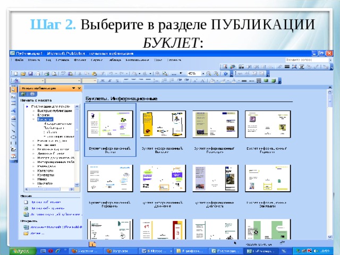The image size is (340, 255).
Task: Expand the Каталоги tree node
Action: coord(33,171)
